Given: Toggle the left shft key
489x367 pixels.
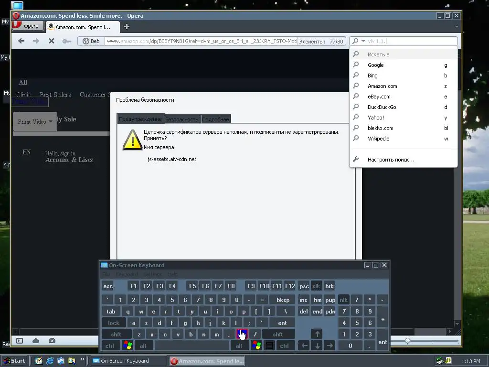Looking at the screenshot, I should click(116, 334).
